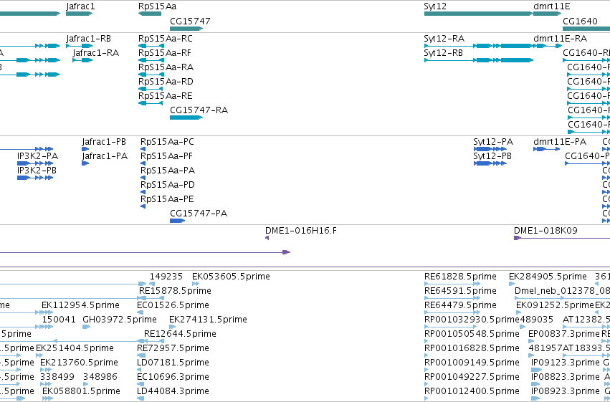This screenshot has width=610, height=402.
Task: Click protein Syt12-PB label
Action: tap(492, 156)
